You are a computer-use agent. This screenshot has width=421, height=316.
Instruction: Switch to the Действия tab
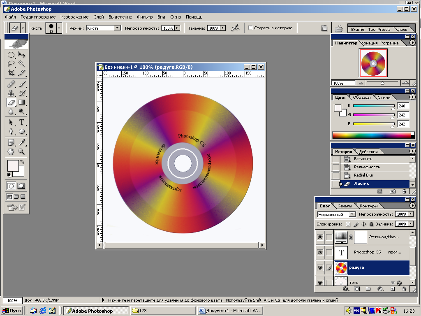(x=368, y=151)
